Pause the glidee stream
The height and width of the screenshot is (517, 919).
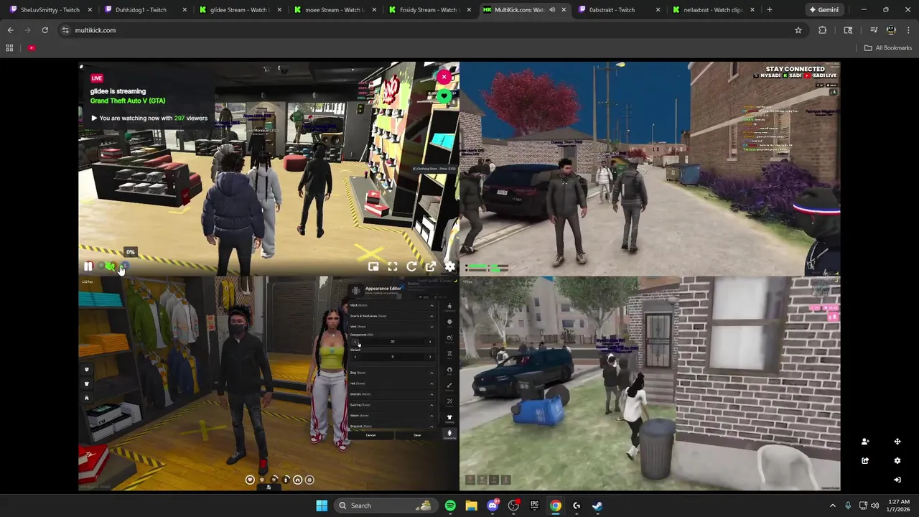[x=88, y=266]
